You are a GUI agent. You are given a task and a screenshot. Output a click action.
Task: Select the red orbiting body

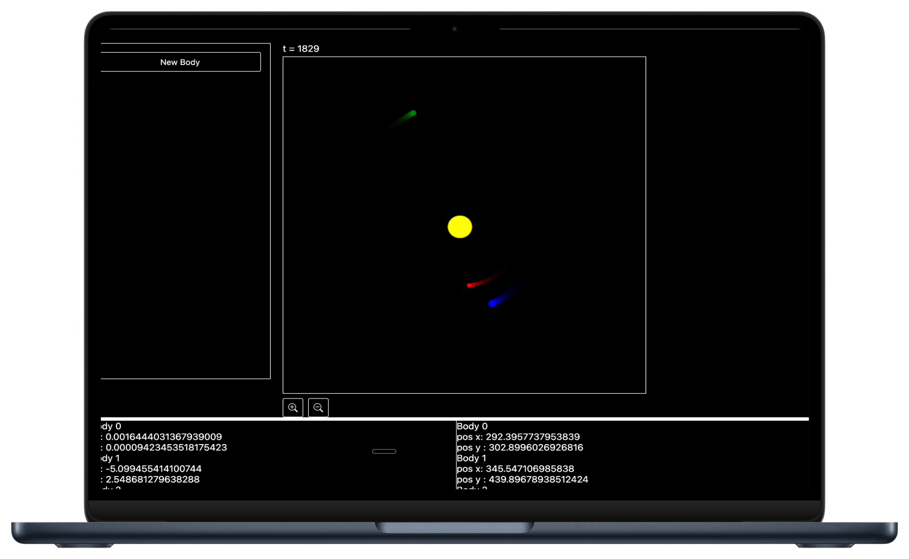(x=470, y=285)
